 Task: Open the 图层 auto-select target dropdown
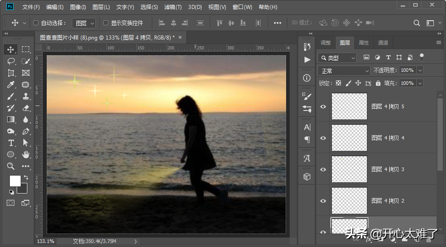pyautogui.click(x=84, y=23)
